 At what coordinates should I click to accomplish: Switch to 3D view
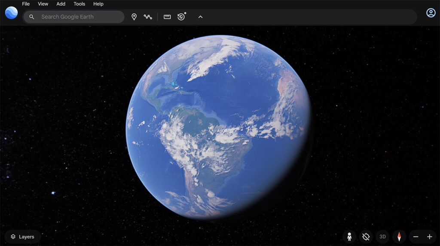point(382,237)
